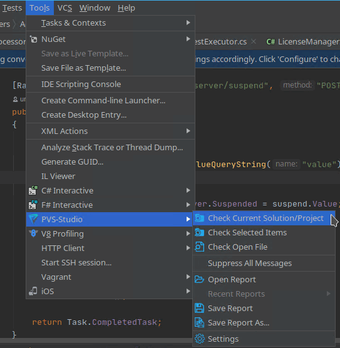This screenshot has width=340, height=348.
Task: Expand the HTTP Client submenu arrow
Action: [x=188, y=248]
